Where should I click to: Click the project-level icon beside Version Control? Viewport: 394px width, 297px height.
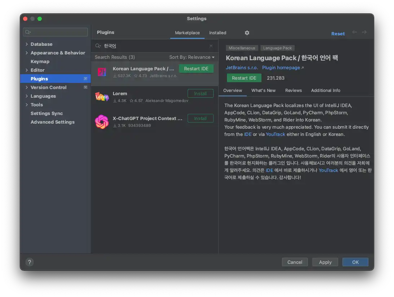(x=85, y=87)
